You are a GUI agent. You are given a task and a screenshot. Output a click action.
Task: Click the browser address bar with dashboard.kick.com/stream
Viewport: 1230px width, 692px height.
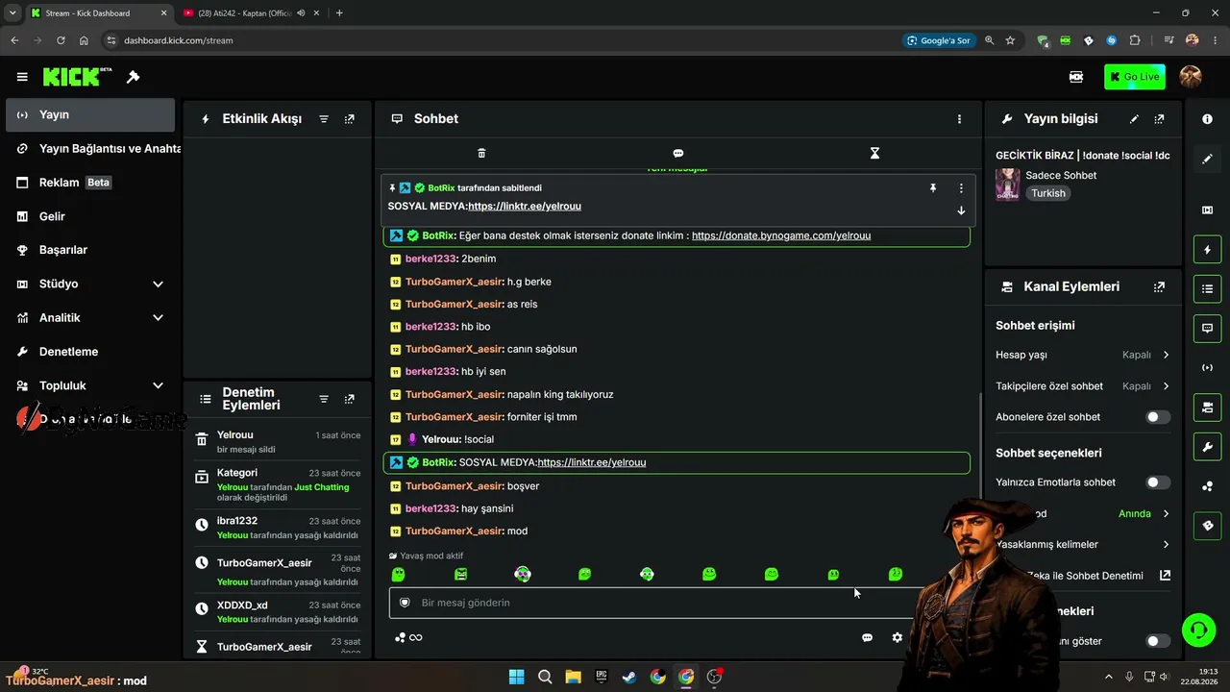tap(500, 40)
